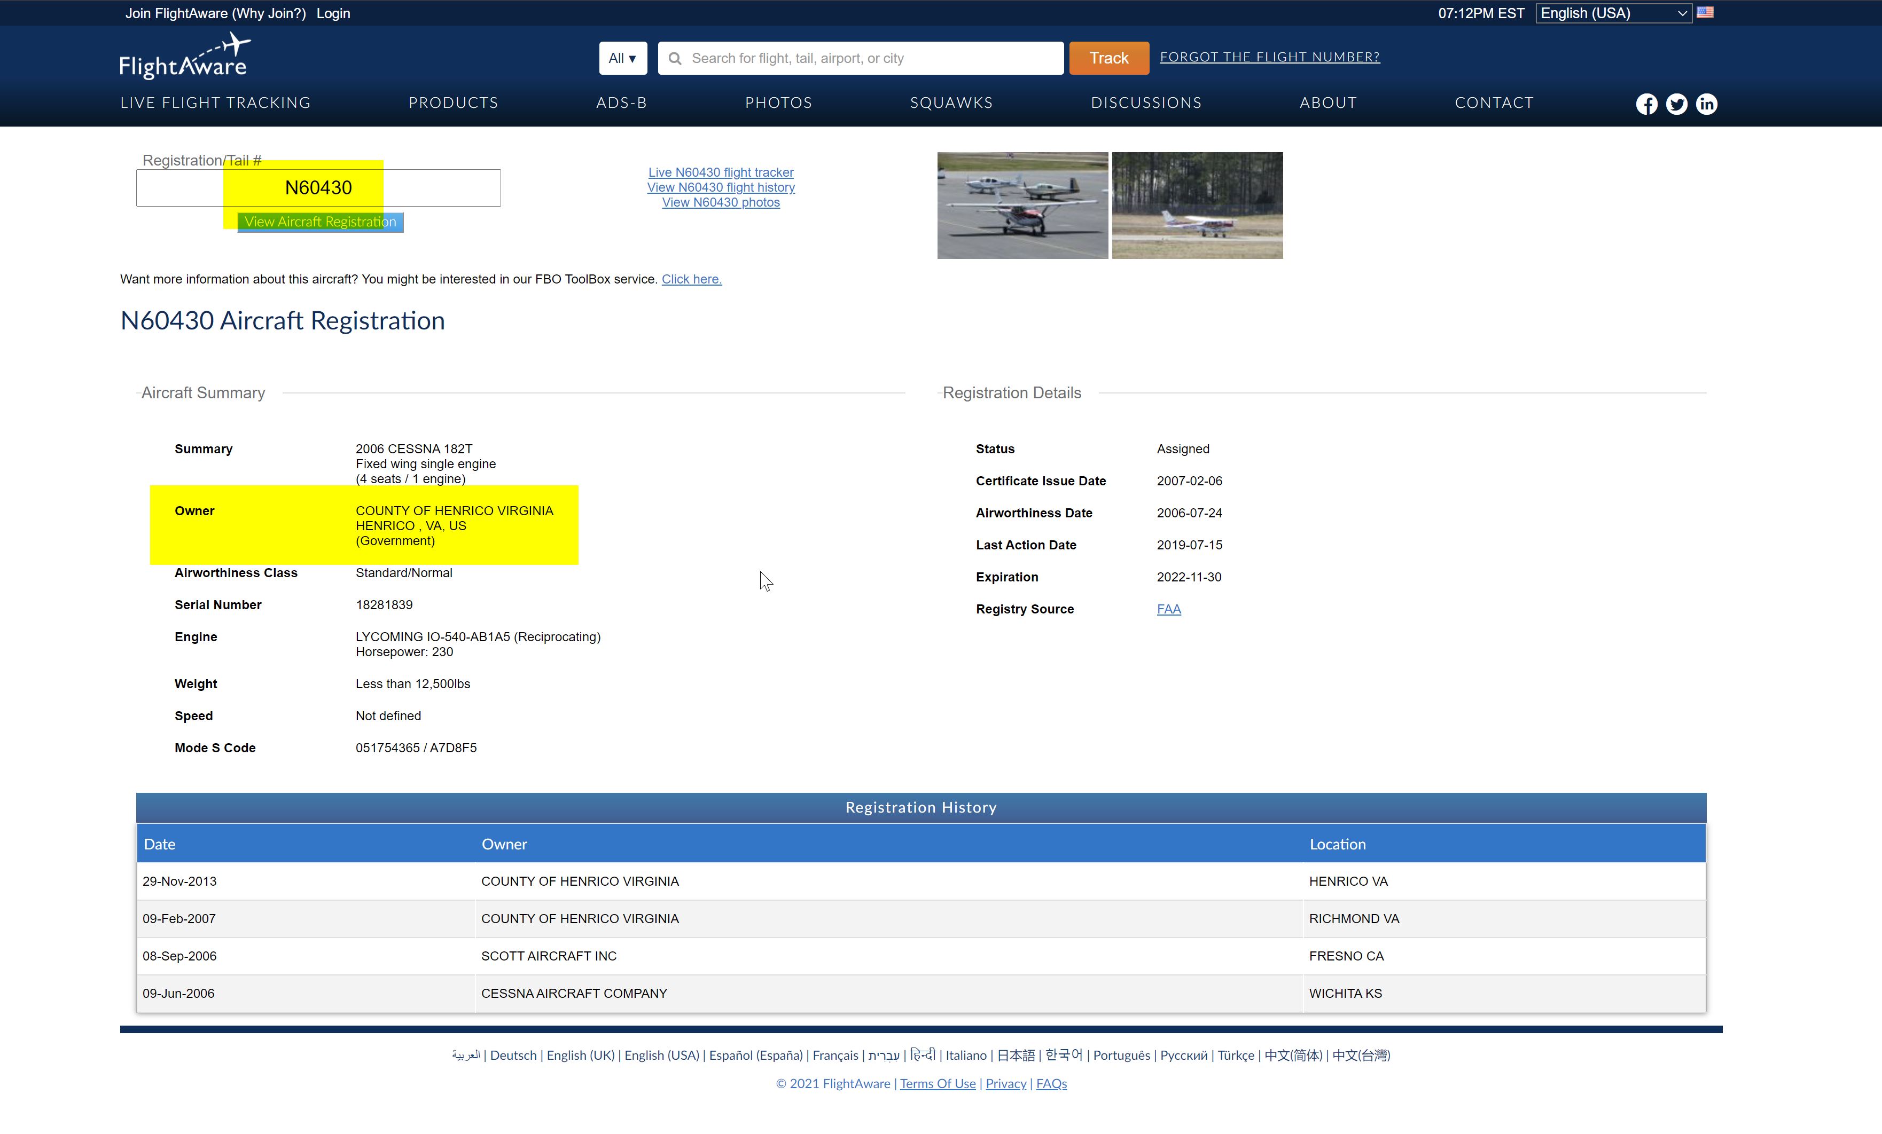Screen dimensions: 1882x1134
Task: Open FlightAware Twitter icon
Action: pos(1676,104)
